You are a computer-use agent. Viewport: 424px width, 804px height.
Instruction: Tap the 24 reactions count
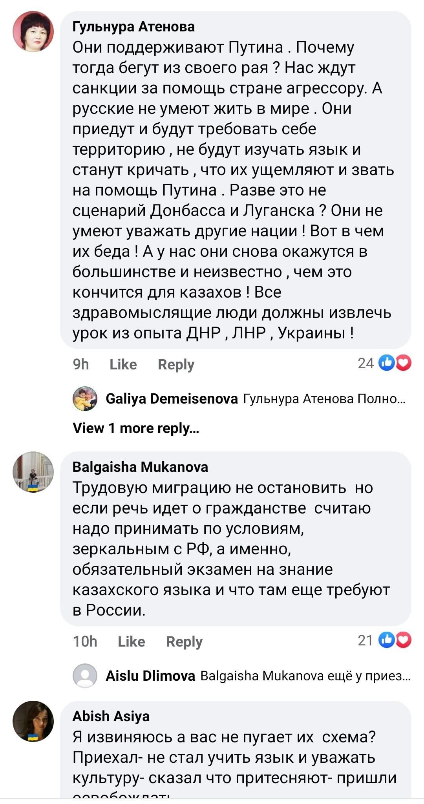(366, 363)
